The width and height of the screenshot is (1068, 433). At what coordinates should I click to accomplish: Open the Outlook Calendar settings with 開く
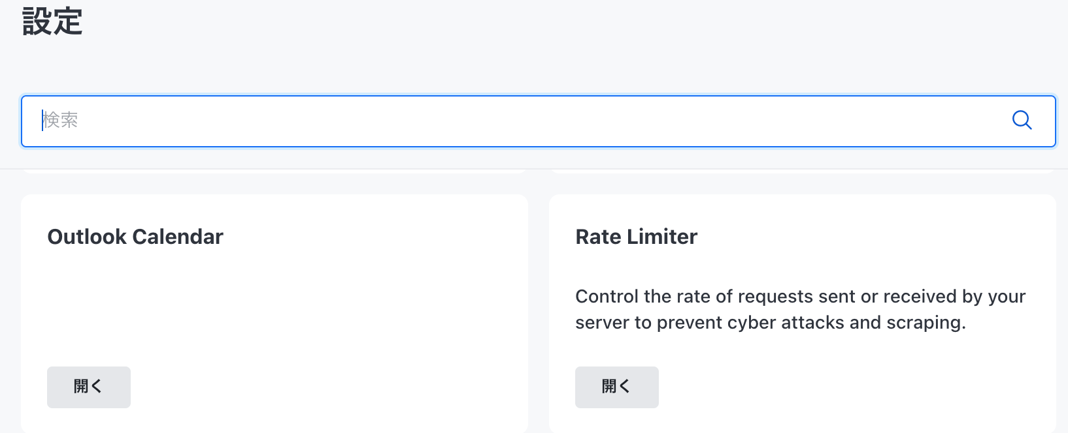(89, 387)
